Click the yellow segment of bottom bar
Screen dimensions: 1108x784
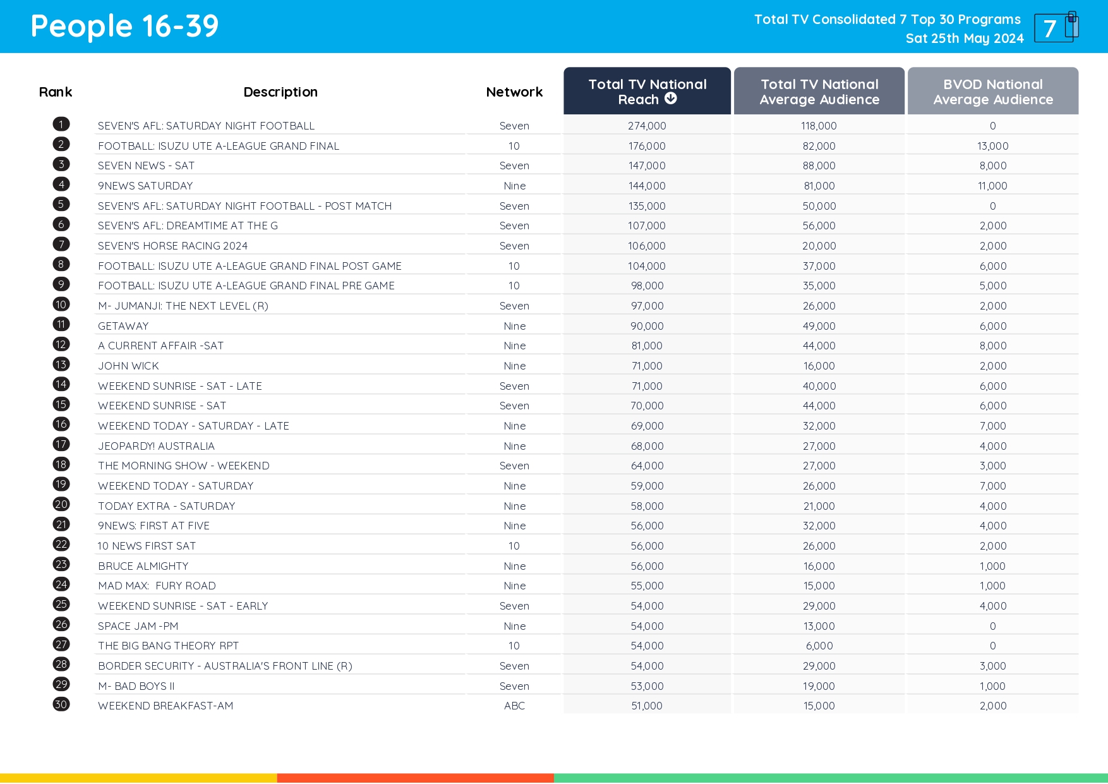(x=138, y=778)
